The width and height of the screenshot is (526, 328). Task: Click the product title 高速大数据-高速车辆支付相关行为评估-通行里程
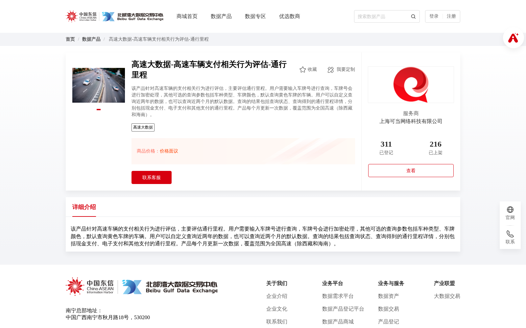click(209, 70)
